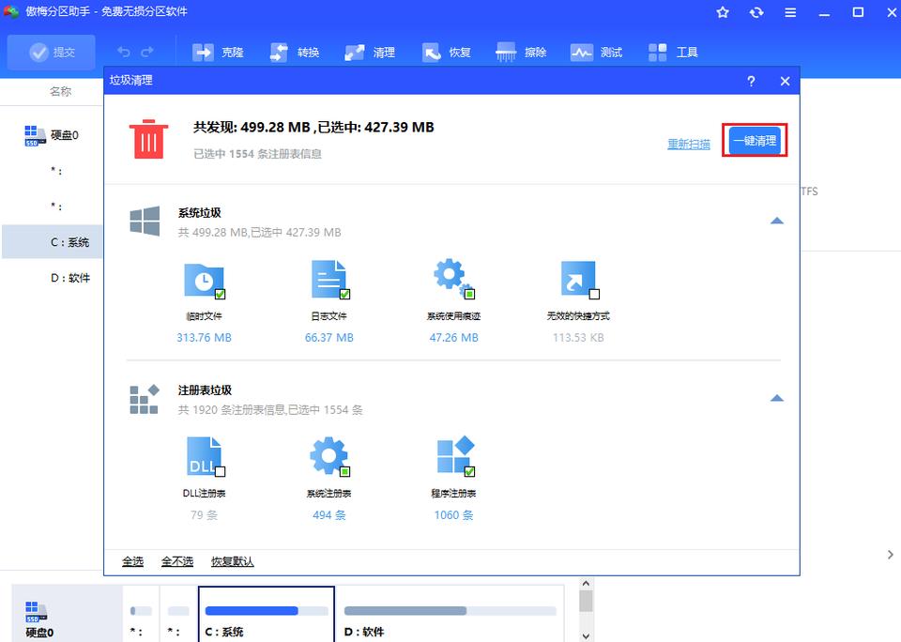Collapse the 系统垃圾 section
The width and height of the screenshot is (901, 642).
pyautogui.click(x=776, y=221)
